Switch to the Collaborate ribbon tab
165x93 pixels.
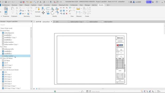(74, 5)
